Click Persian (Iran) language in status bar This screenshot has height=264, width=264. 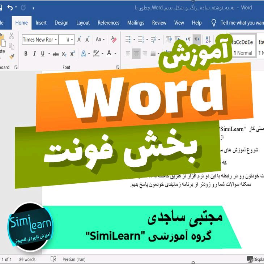pyautogui.click(x=74, y=259)
